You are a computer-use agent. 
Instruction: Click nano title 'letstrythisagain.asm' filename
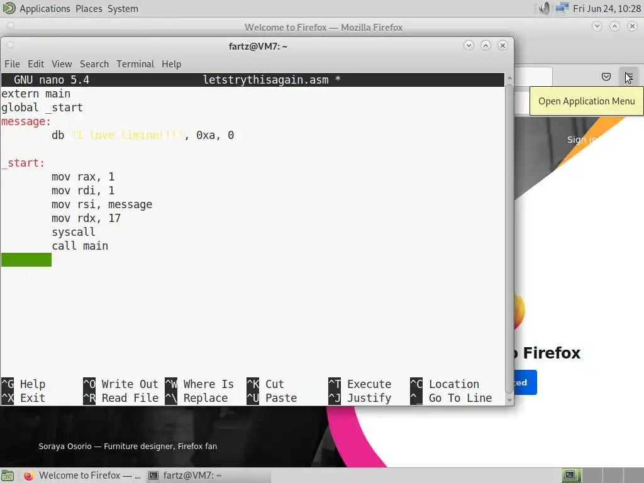(x=266, y=80)
